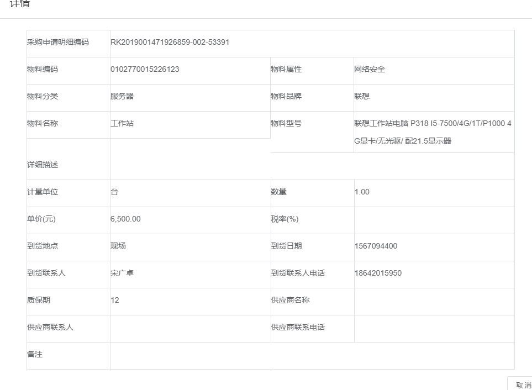Click the quantity value 1.00

362,192
